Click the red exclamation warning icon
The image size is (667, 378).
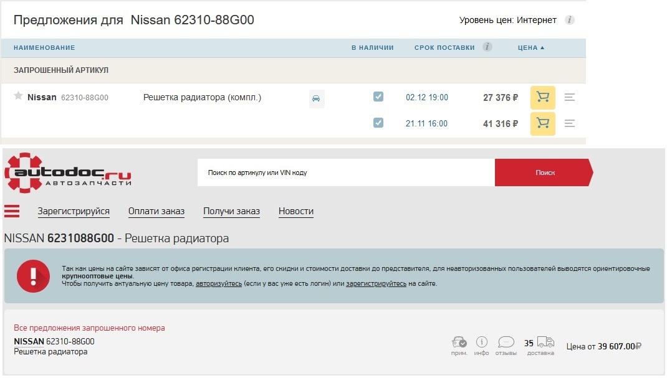point(33,276)
